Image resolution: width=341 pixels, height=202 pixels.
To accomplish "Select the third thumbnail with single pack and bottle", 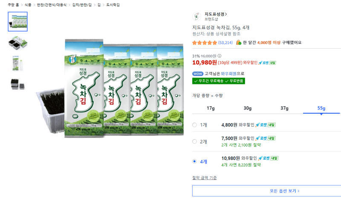I will click(x=17, y=63).
